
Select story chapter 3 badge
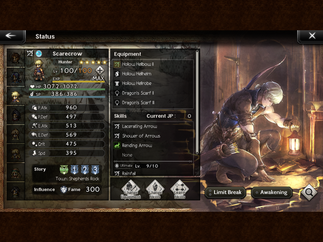click(95, 170)
